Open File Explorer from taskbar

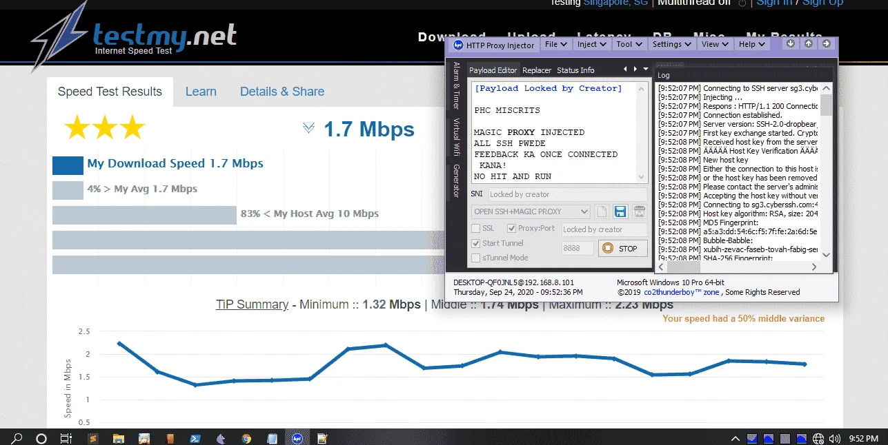point(119,437)
